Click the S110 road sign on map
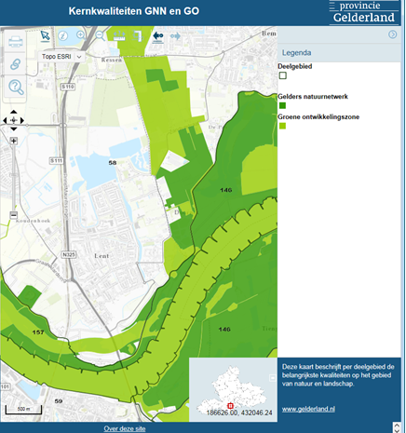 (68, 87)
